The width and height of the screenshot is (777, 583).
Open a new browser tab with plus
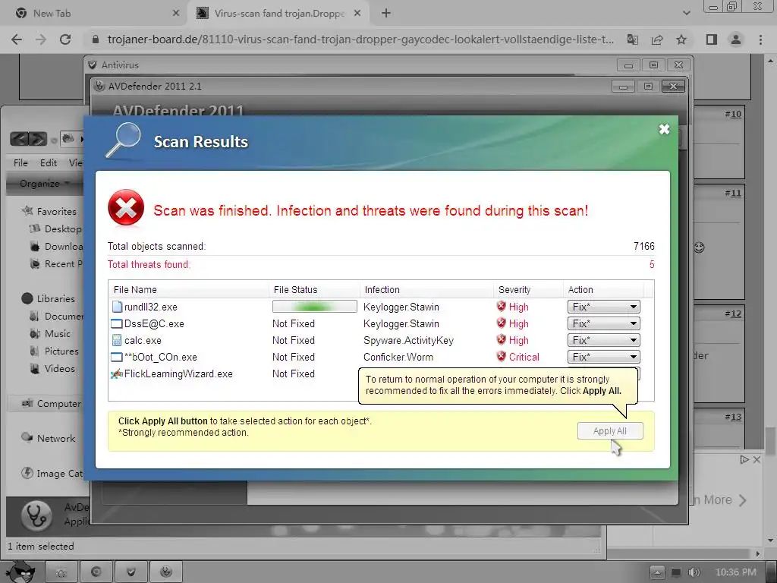[x=386, y=14]
